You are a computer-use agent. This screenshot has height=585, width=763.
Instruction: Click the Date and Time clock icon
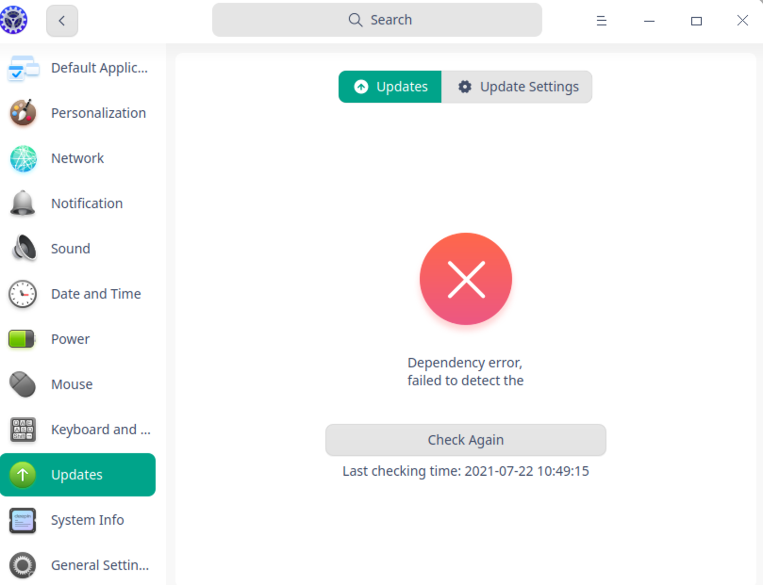point(22,294)
